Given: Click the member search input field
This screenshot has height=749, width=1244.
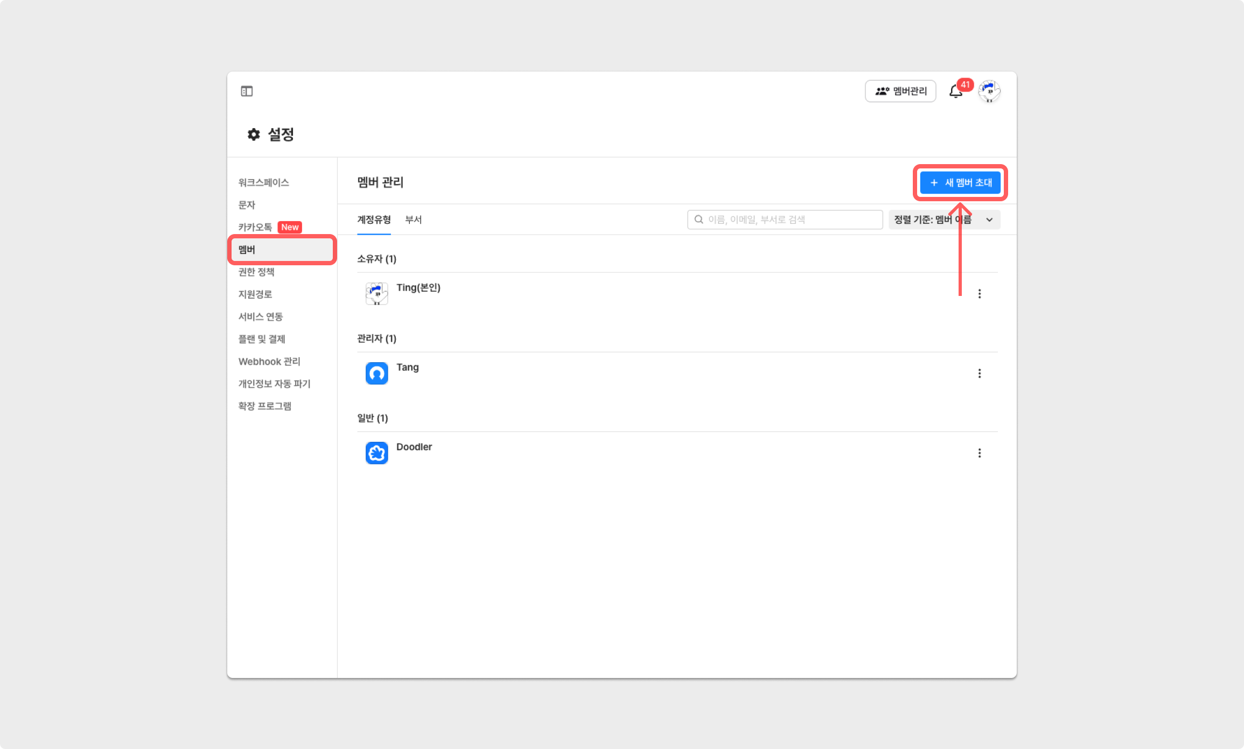Looking at the screenshot, I should 785,220.
